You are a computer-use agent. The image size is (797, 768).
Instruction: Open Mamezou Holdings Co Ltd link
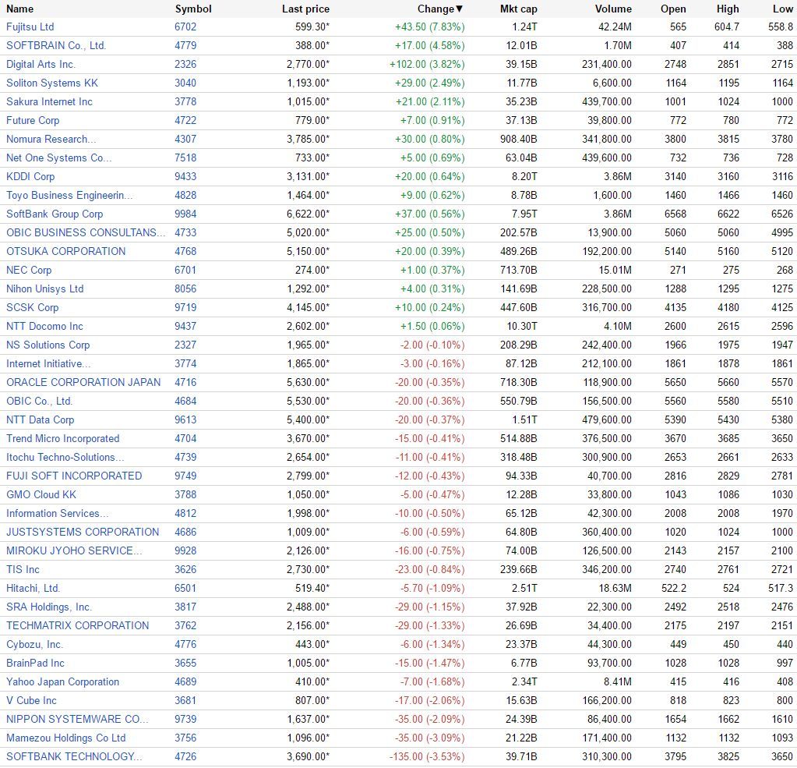(65, 738)
